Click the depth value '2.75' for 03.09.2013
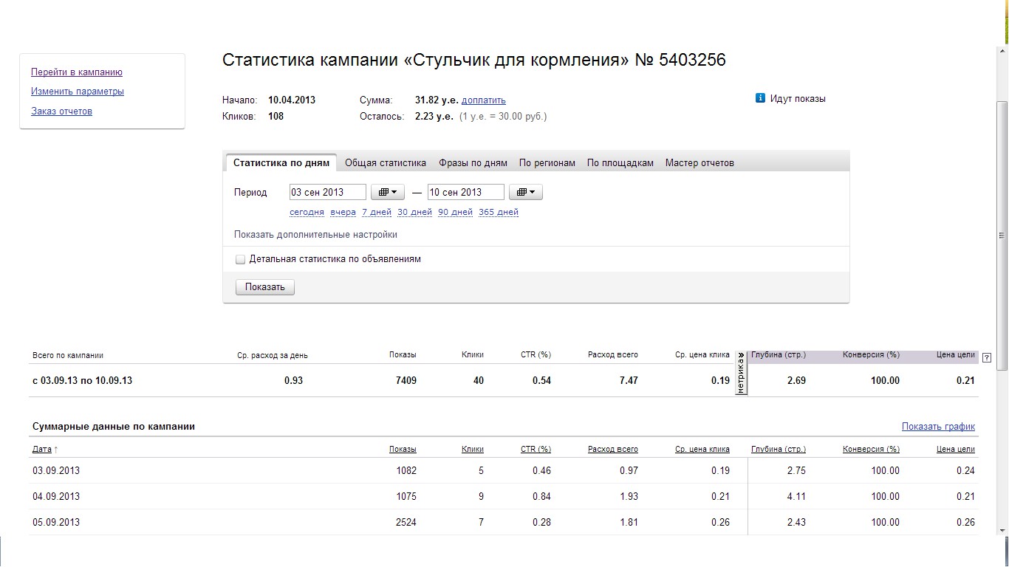Image resolution: width=1009 pixels, height=567 pixels. pyautogui.click(x=796, y=471)
